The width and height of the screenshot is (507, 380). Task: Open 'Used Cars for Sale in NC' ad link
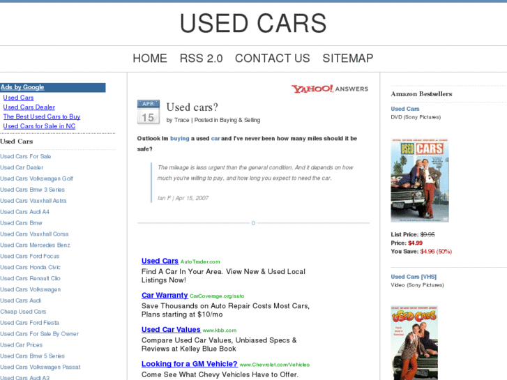(39, 126)
